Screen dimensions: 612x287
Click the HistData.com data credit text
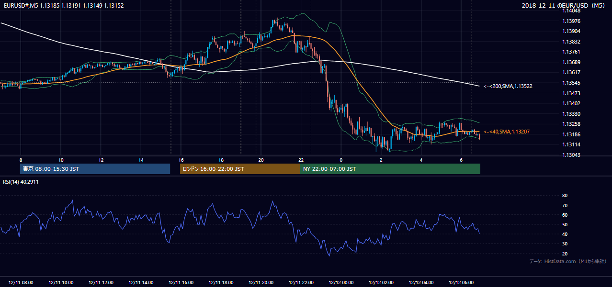(x=568, y=261)
